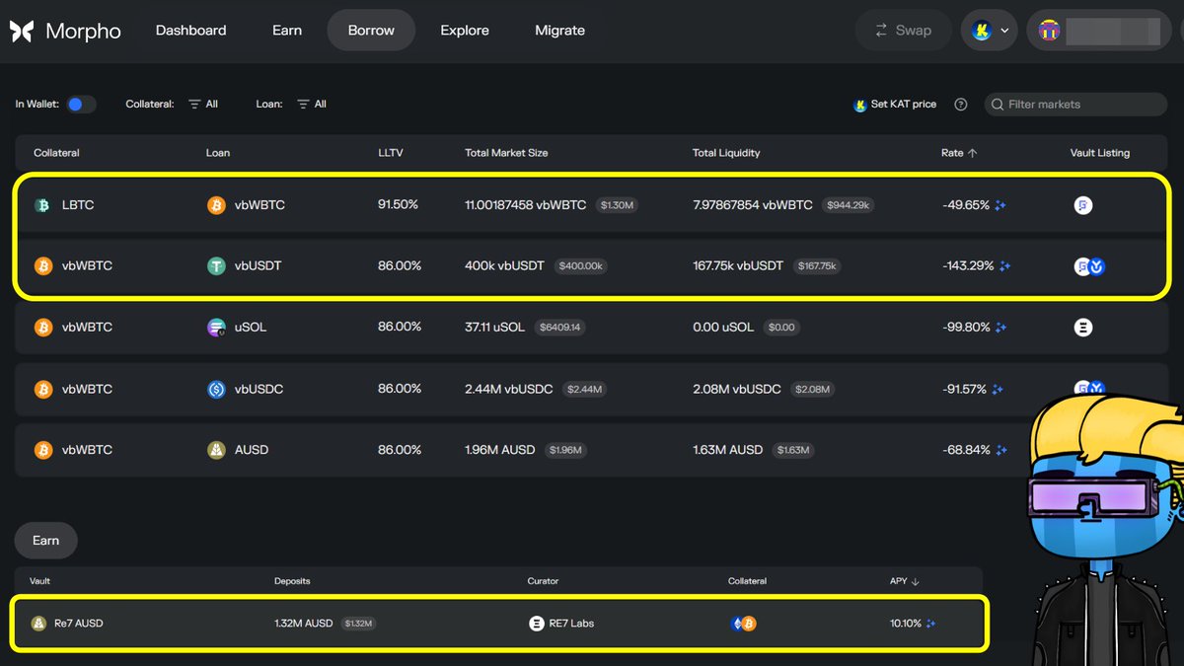
Task: Open the Loan filter set to All
Action: (312, 104)
